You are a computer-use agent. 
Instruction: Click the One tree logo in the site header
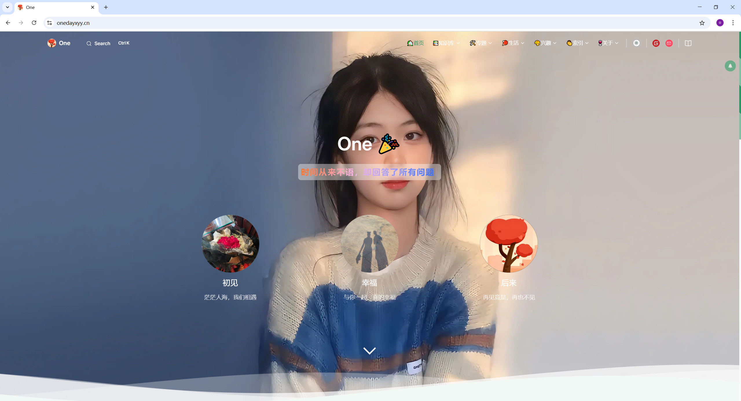click(52, 43)
